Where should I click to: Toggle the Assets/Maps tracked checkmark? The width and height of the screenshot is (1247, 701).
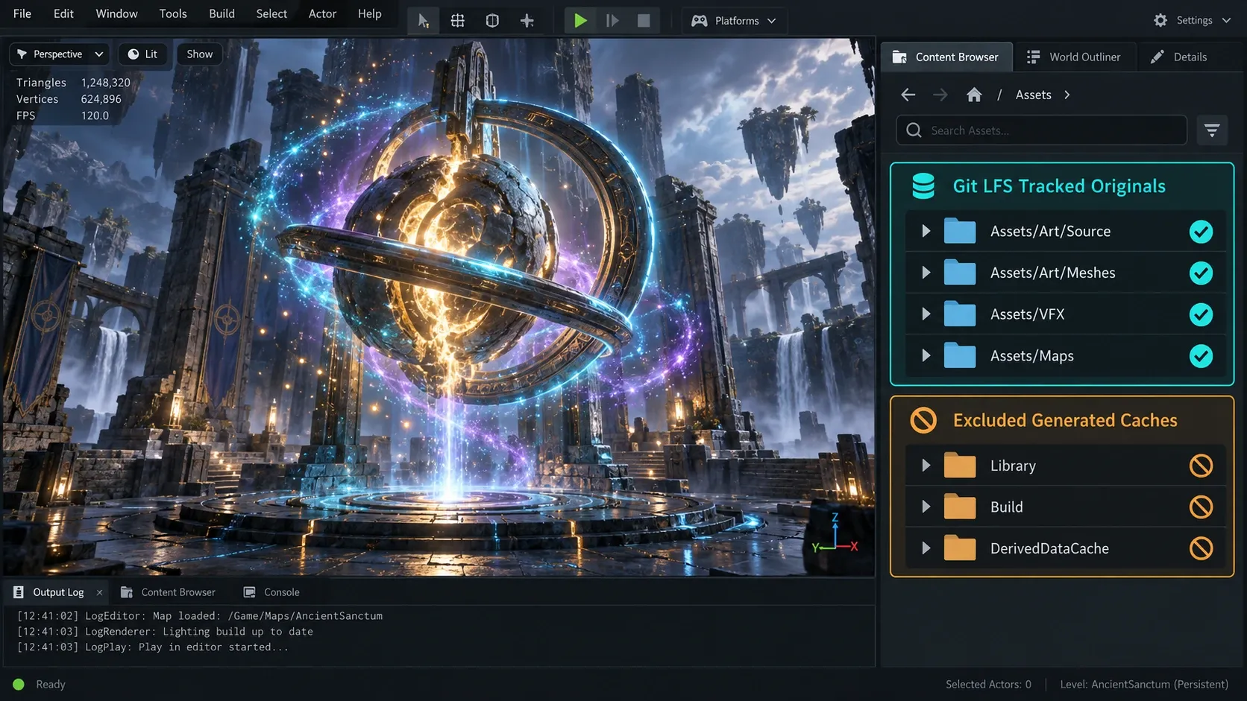pyautogui.click(x=1201, y=356)
